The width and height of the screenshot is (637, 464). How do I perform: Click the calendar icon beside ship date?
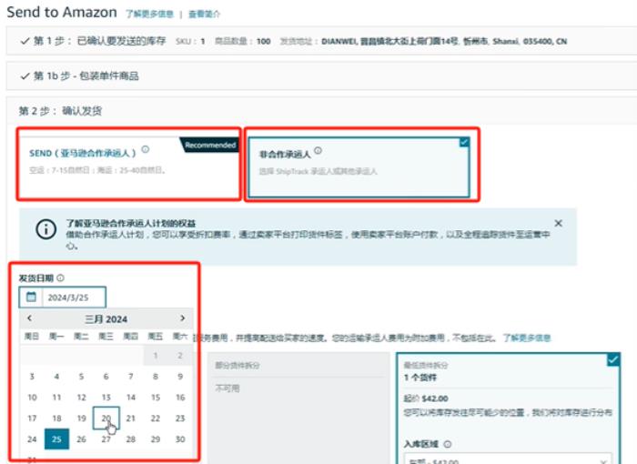point(30,297)
